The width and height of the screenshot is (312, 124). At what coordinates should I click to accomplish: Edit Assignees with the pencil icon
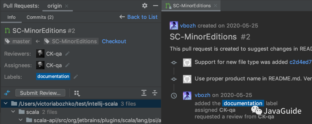[x=67, y=65]
